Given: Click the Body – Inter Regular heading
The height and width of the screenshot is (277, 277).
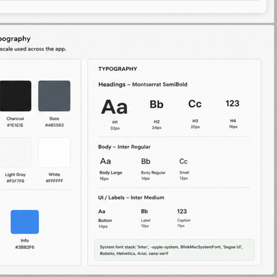Looking at the screenshot, I should click(x=124, y=147).
